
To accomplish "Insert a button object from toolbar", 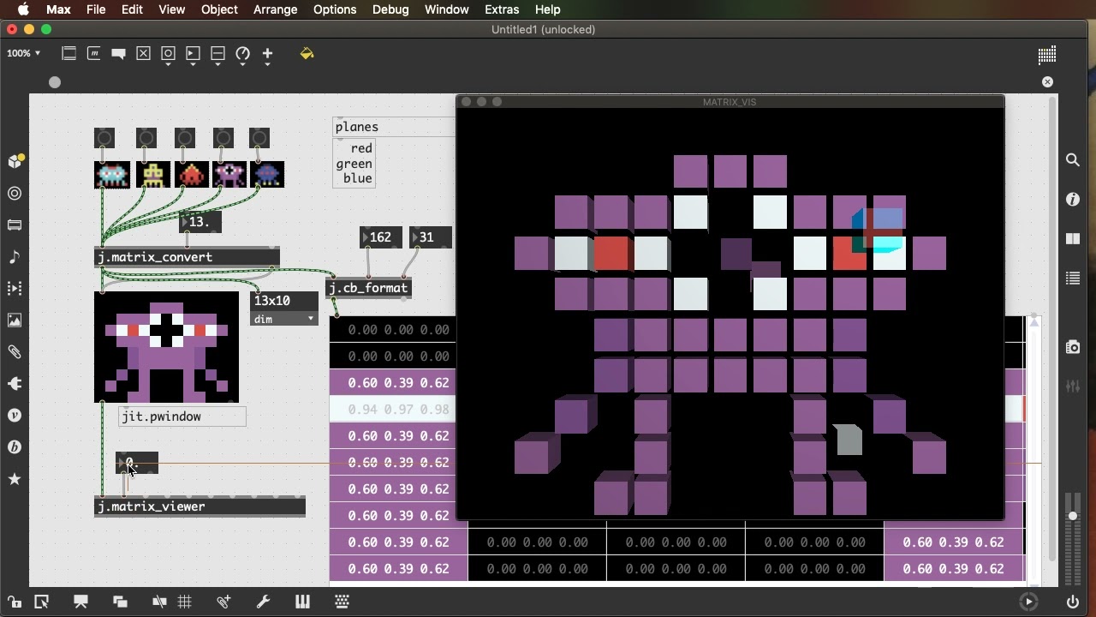I will pyautogui.click(x=169, y=54).
